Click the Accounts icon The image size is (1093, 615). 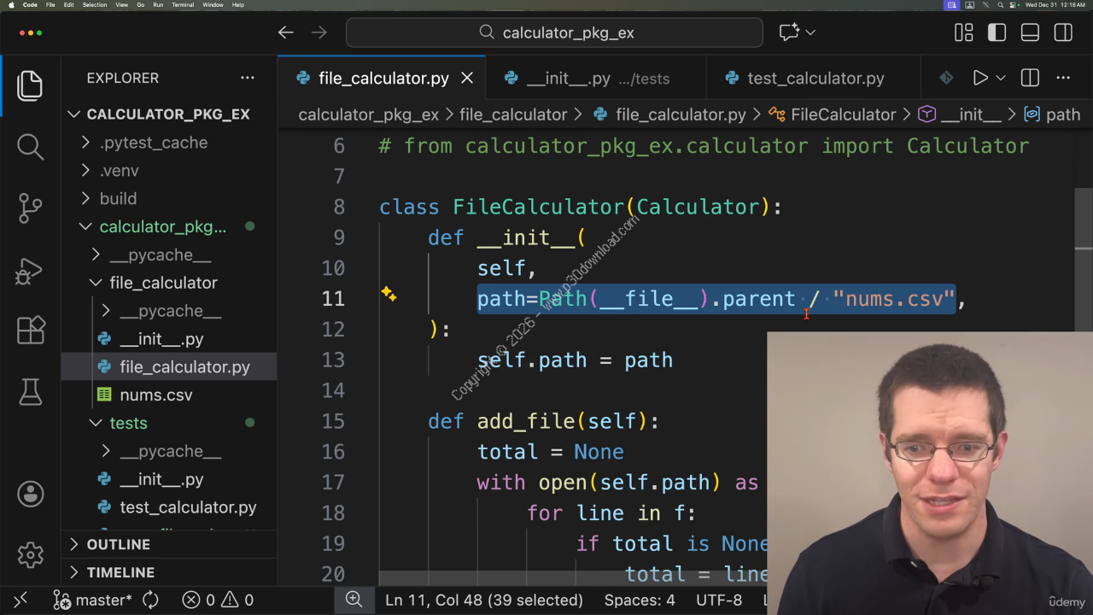[x=30, y=494]
